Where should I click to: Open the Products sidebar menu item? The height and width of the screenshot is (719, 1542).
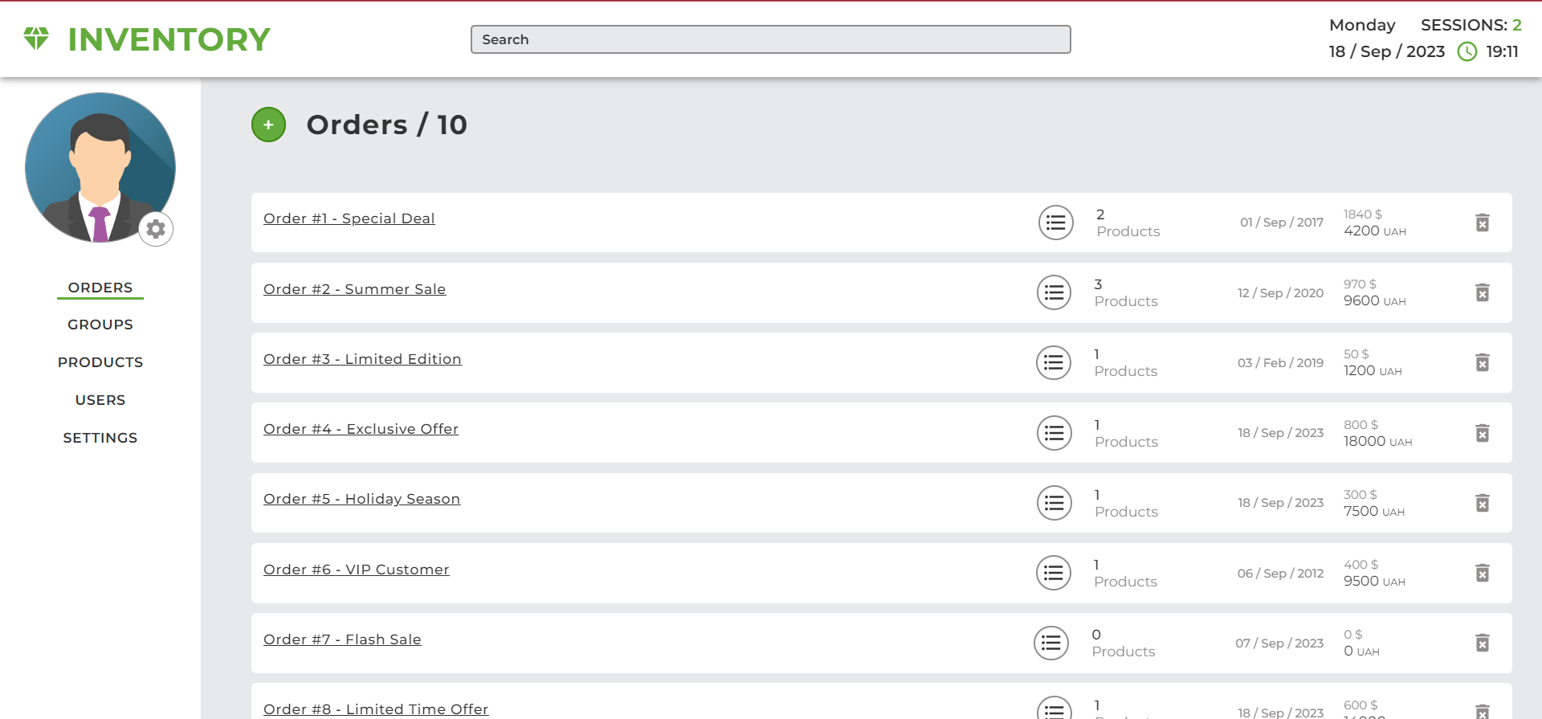100,362
